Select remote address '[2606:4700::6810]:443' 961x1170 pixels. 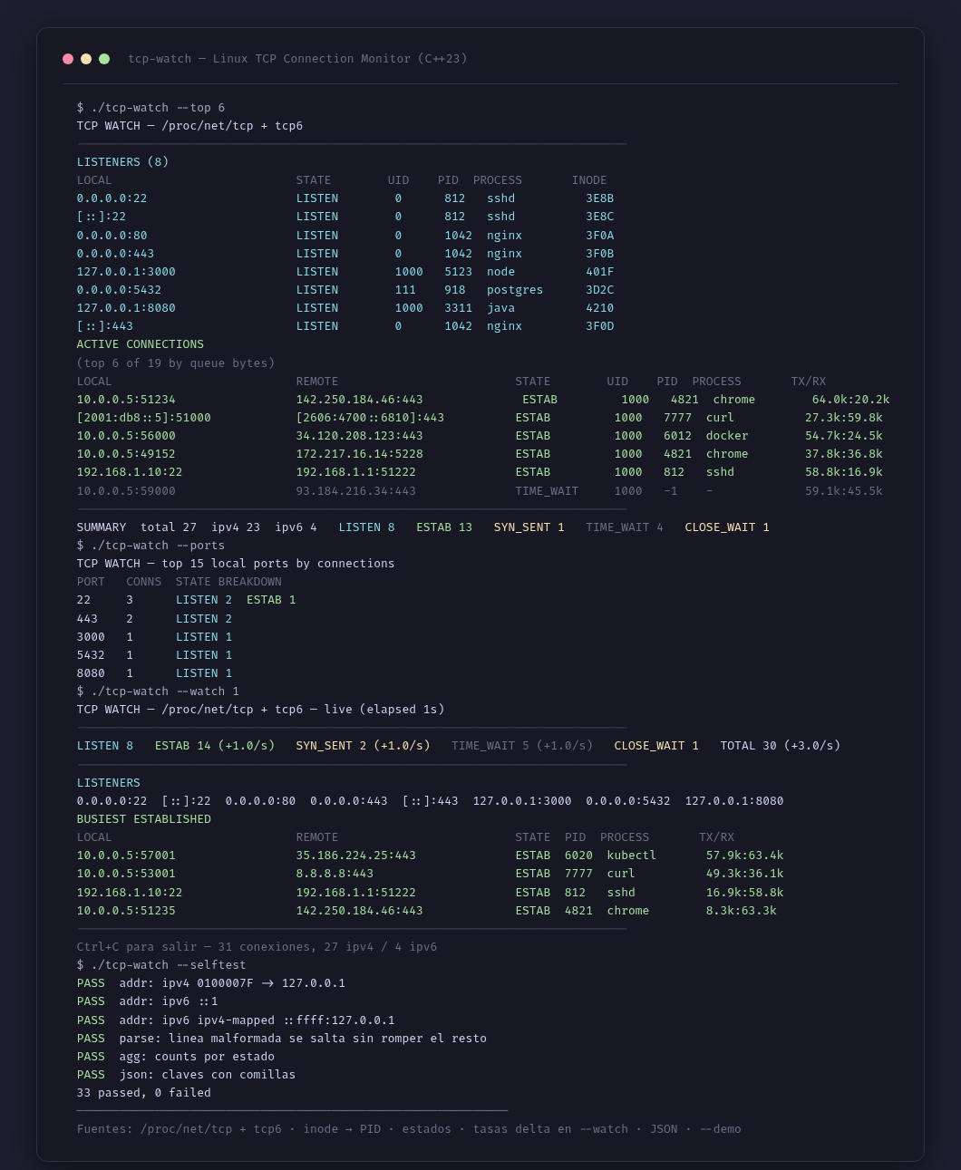(370, 418)
